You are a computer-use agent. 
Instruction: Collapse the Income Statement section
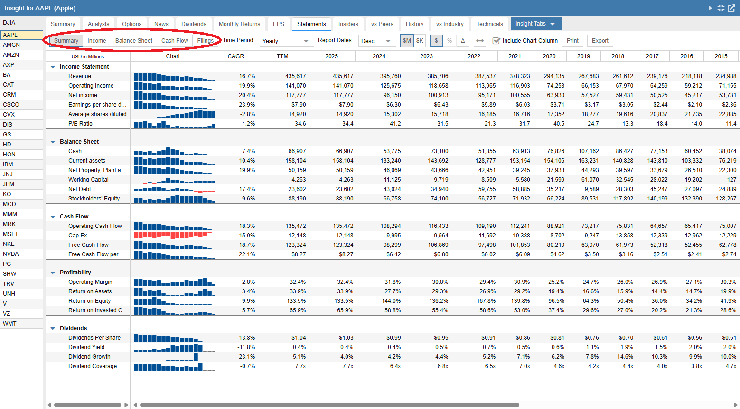[53, 67]
